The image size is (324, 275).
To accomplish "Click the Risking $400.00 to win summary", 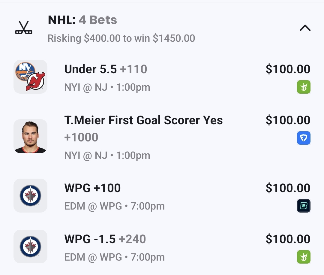I will (x=121, y=38).
